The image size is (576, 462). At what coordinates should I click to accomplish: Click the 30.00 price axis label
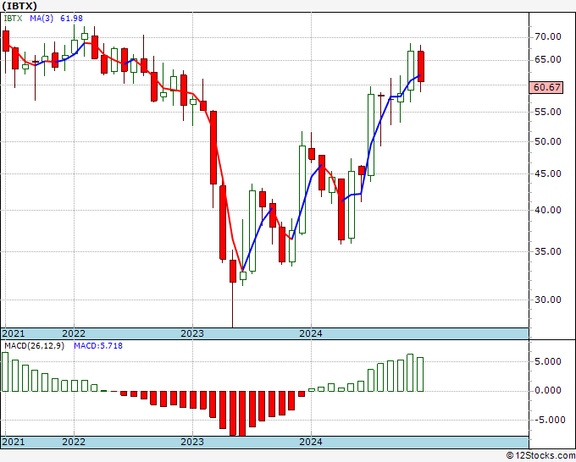coord(548,300)
